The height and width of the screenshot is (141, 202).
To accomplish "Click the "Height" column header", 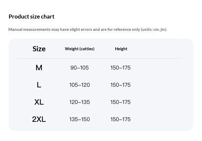I will (x=121, y=49).
